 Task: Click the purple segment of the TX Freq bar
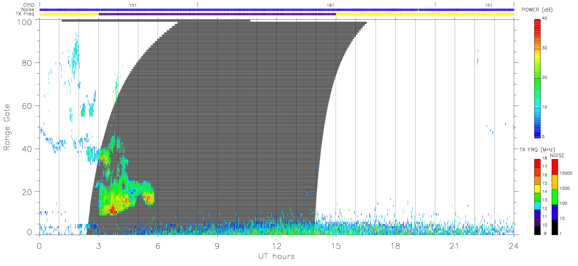(x=217, y=14)
